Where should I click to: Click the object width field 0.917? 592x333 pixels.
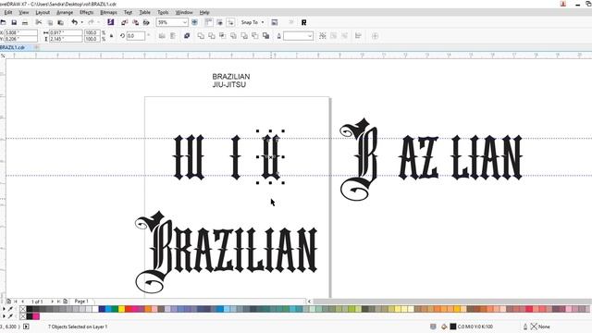click(x=66, y=33)
